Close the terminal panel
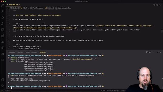 pyautogui.click(x=160, y=52)
